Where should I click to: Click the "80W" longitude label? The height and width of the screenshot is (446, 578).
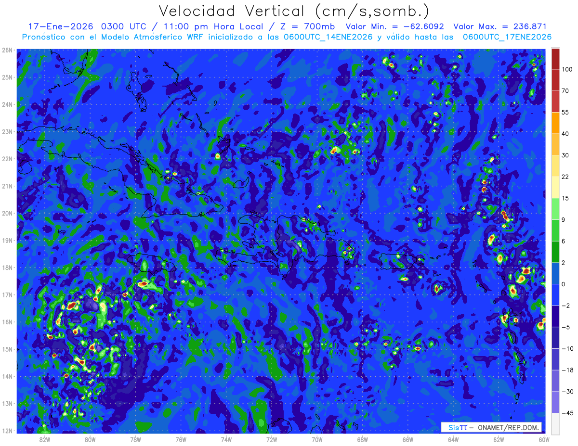click(90, 439)
